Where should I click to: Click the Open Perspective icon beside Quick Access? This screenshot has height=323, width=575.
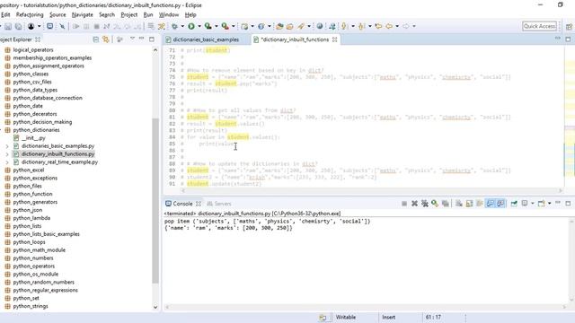point(569,26)
